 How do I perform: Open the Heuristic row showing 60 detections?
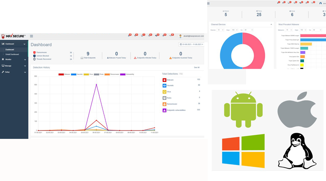pyautogui.click(x=181, y=86)
